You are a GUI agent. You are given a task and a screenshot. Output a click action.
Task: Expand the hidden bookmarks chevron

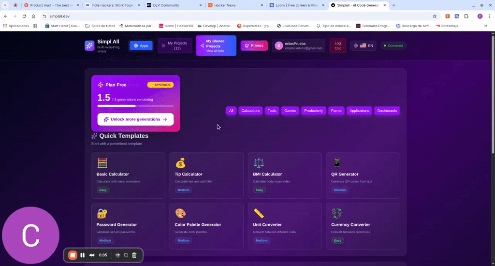(485, 26)
